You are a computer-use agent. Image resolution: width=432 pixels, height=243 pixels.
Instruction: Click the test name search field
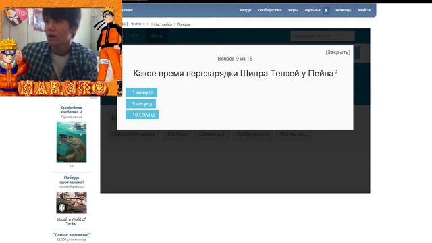[x=323, y=36]
